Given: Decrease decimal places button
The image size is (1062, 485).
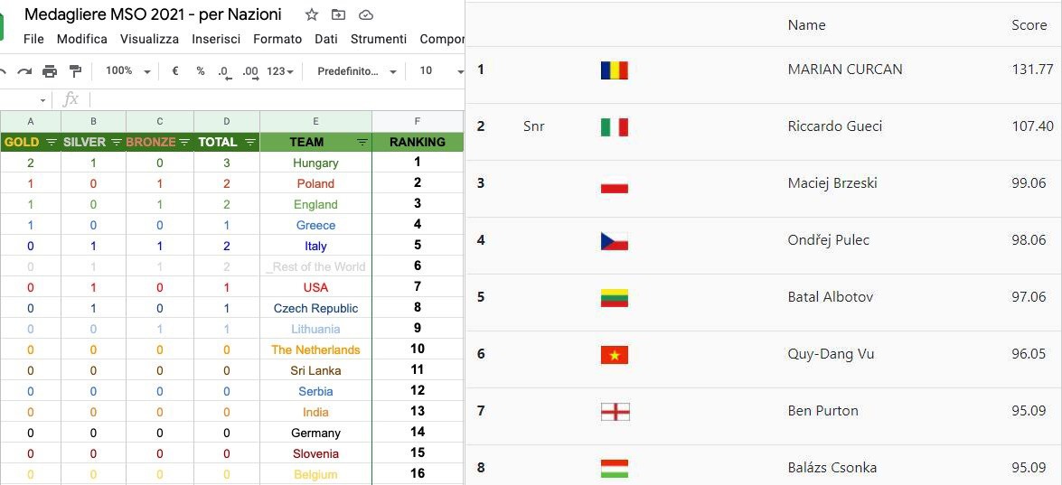Looking at the screenshot, I should [224, 71].
